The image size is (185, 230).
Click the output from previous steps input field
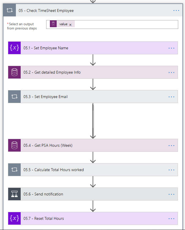[125, 24]
